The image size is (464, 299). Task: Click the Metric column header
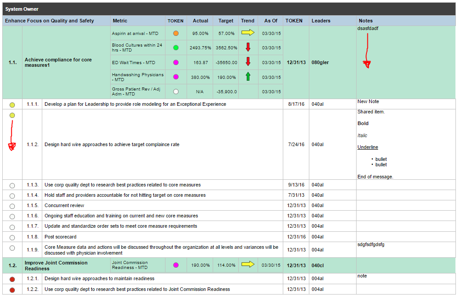[120, 21]
